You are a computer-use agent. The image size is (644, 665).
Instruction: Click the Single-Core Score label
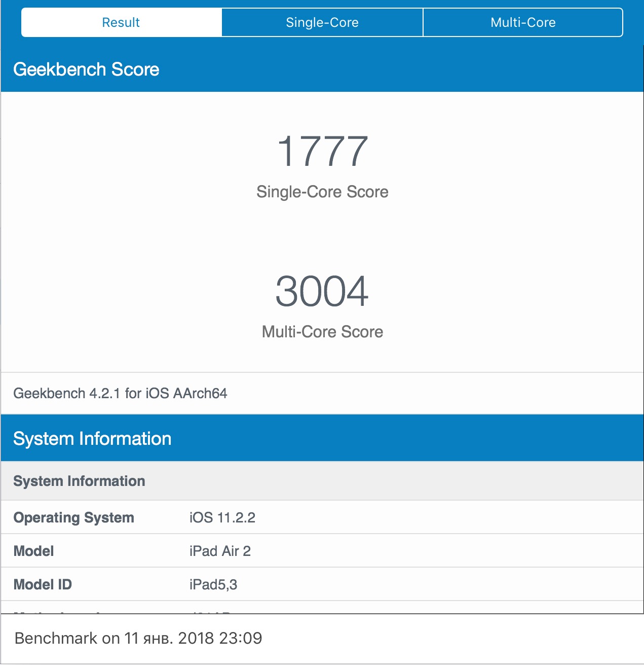[x=322, y=192]
